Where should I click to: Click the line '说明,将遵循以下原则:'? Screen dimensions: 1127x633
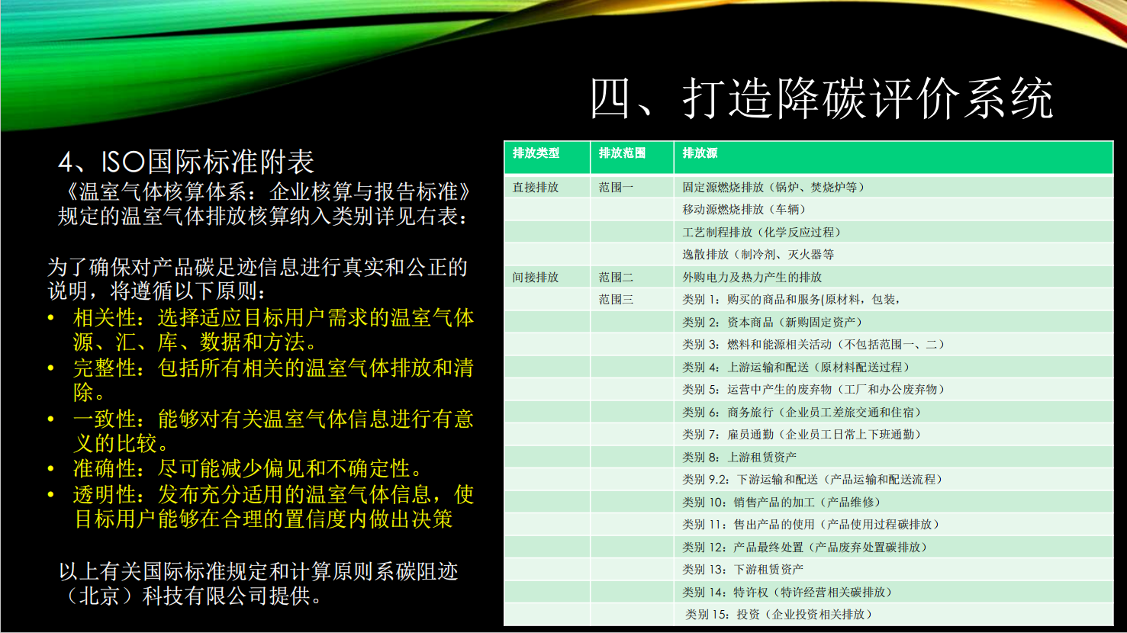157,291
